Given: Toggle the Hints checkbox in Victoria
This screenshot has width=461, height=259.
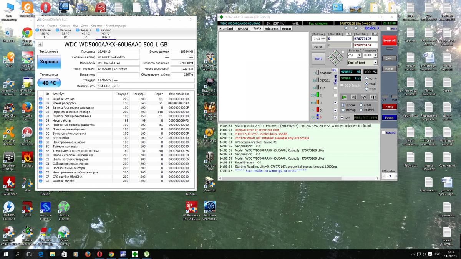Looking at the screenshot, I should pyautogui.click(x=388, y=28).
